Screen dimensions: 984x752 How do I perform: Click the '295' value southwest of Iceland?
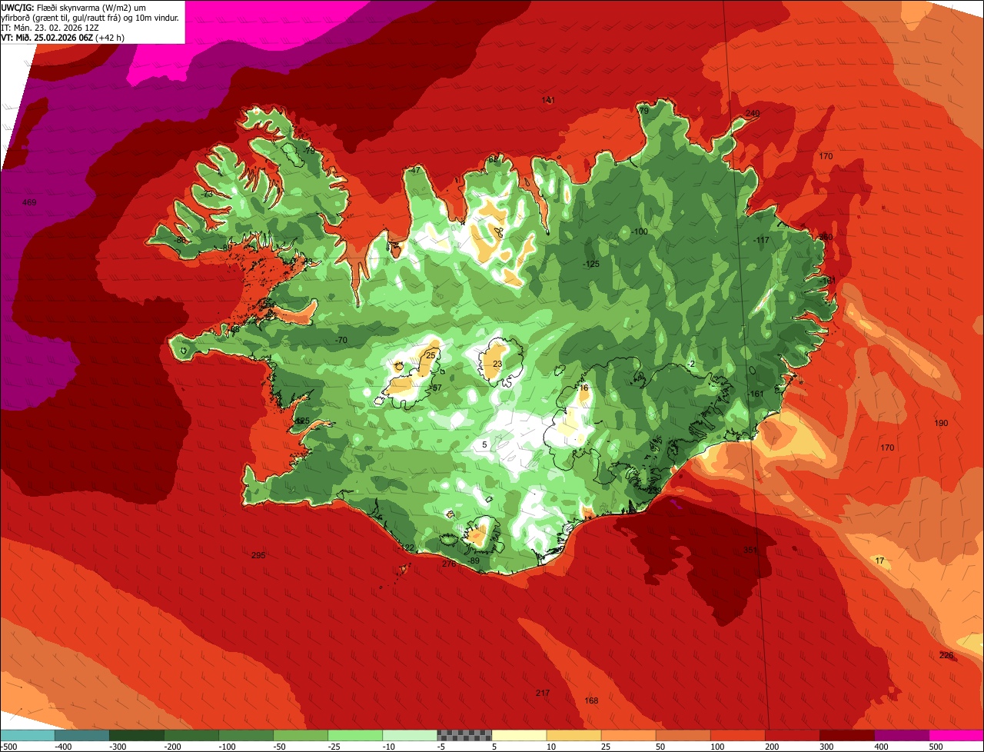click(x=258, y=555)
